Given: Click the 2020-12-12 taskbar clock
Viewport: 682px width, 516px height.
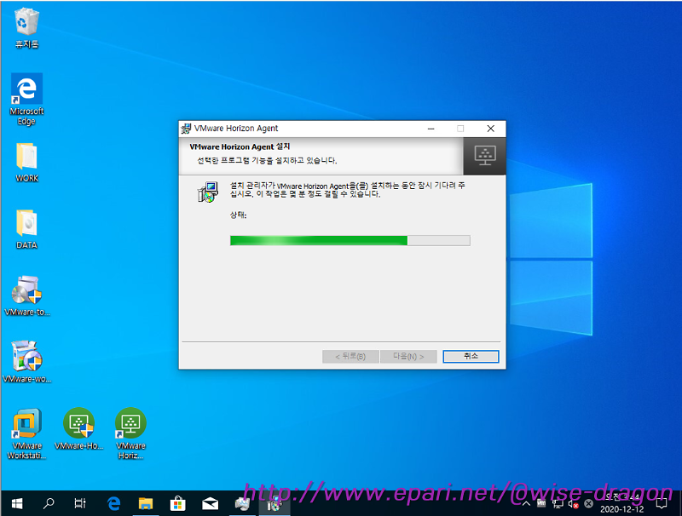Looking at the screenshot, I should pos(622,504).
